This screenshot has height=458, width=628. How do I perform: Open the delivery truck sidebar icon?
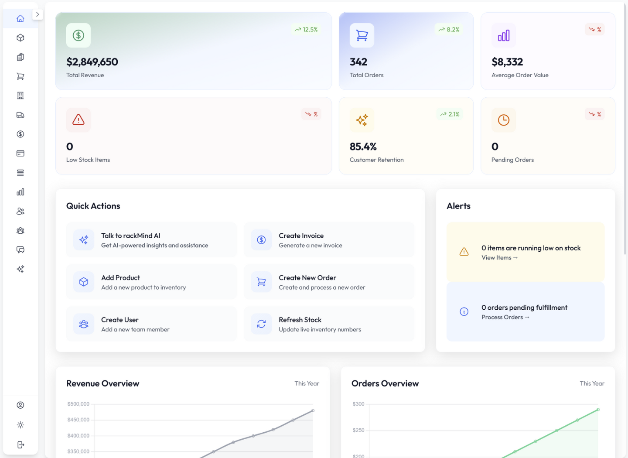point(20,115)
